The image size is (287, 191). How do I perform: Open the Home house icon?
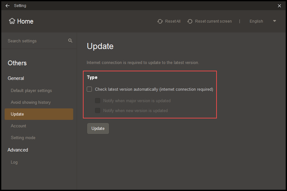12,21
